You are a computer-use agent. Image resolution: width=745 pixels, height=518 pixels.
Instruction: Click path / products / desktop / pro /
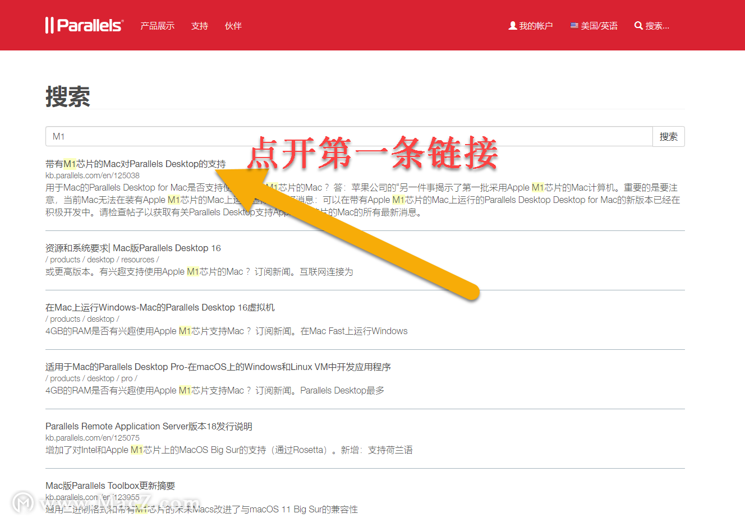pos(91,378)
